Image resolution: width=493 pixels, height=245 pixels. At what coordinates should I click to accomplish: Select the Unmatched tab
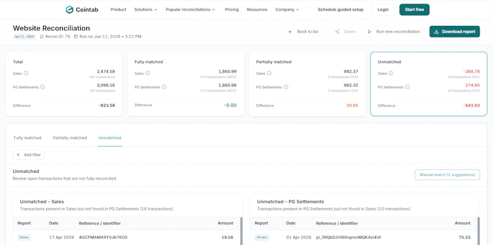[110, 138]
